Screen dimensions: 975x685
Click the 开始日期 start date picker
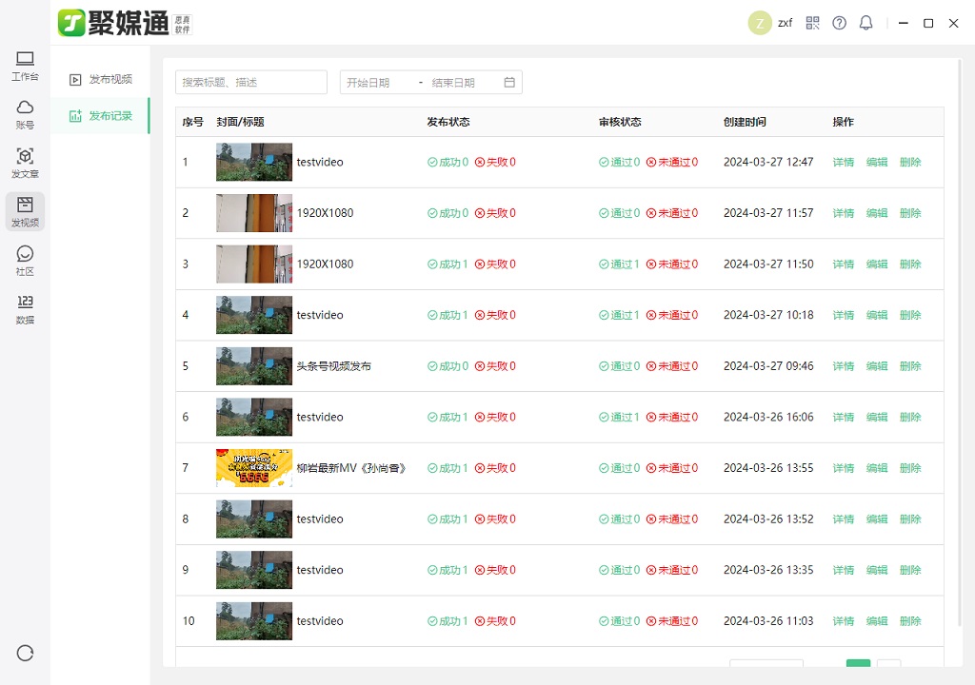[369, 82]
